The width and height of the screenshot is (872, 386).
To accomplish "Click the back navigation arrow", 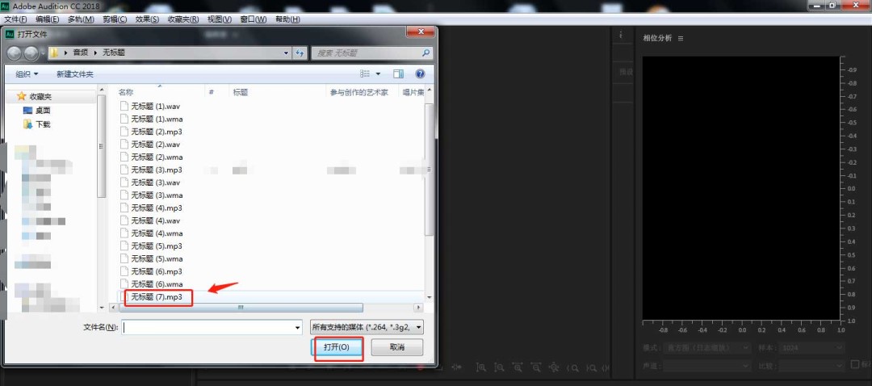I will 15,53.
